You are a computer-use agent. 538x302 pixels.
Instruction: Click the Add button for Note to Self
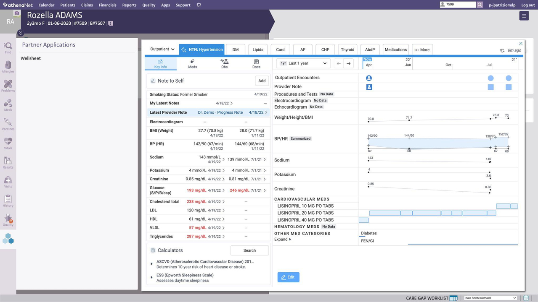tap(262, 81)
